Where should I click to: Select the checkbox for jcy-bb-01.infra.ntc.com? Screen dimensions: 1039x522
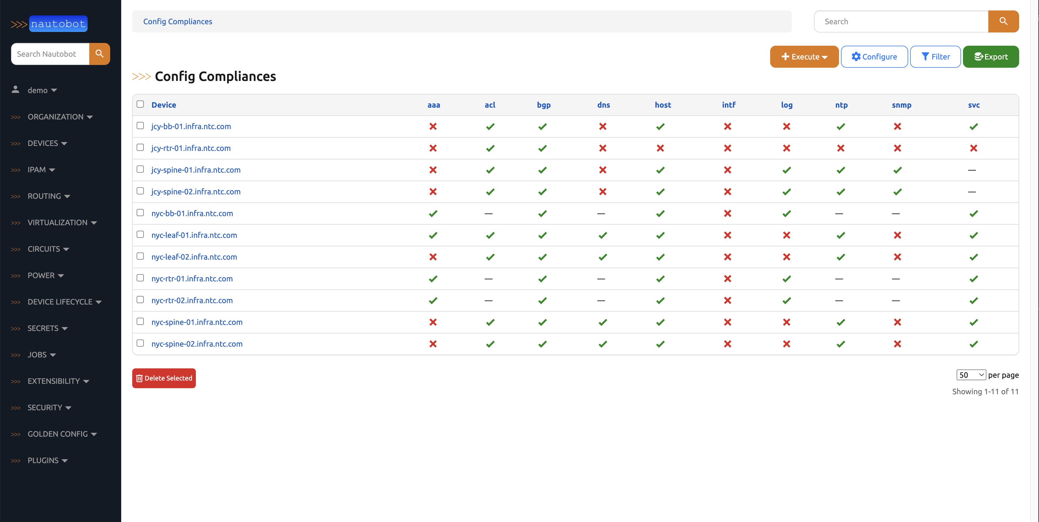(140, 125)
